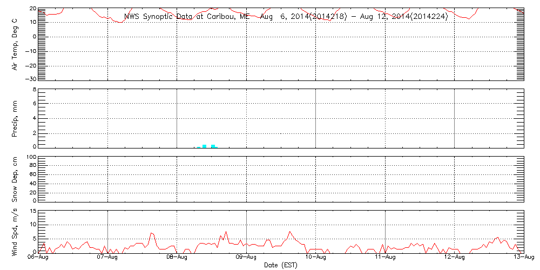This screenshot has width=540, height=270.
Task: Click the "Date (EST)" x-axis title
Action: click(x=280, y=265)
